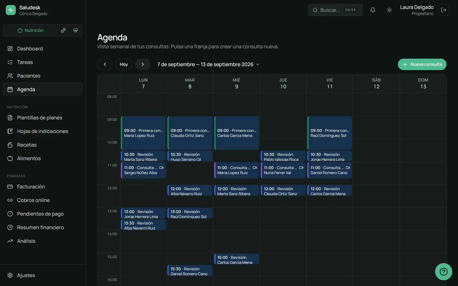Image resolution: width=458 pixels, height=286 pixels.
Task: Click the Análisis trend icon
Action: (x=10, y=241)
